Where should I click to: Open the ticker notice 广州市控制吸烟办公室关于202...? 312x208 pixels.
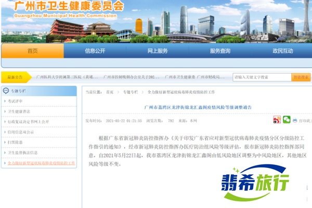coord(132,77)
